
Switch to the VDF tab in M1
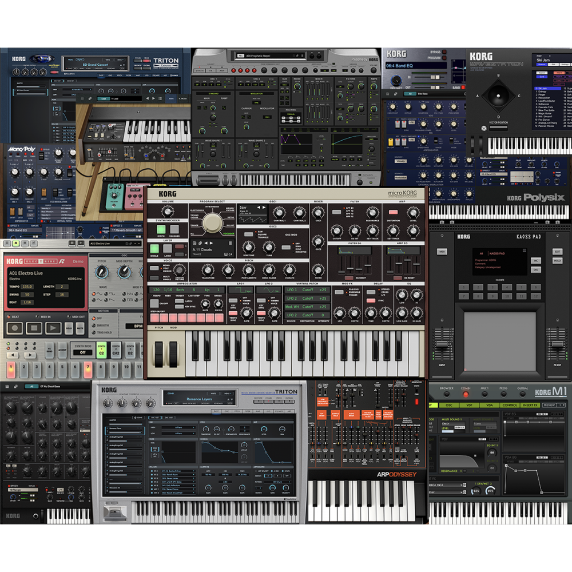tap(469, 405)
